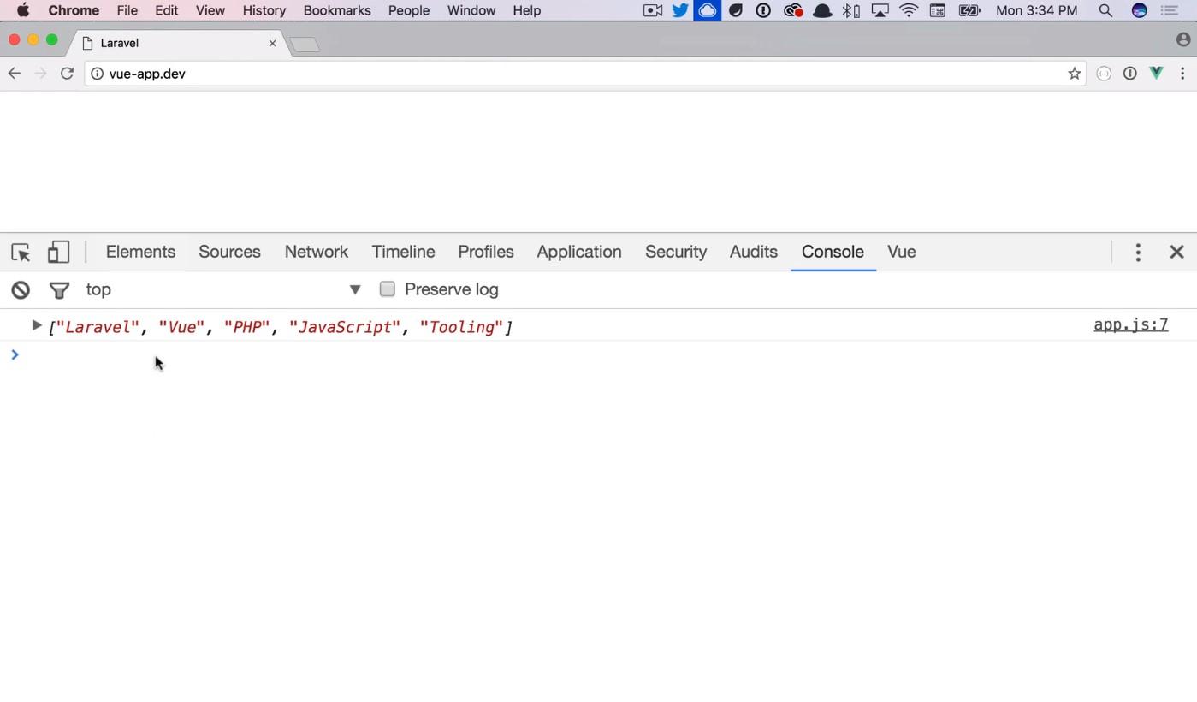Open Chrome's three-dot main menu
This screenshot has height=702, width=1197.
[x=1182, y=74]
